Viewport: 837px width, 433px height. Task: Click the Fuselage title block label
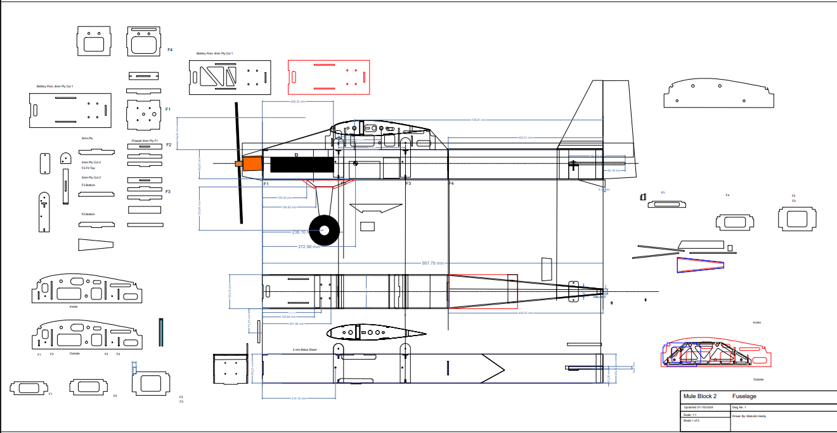744,396
